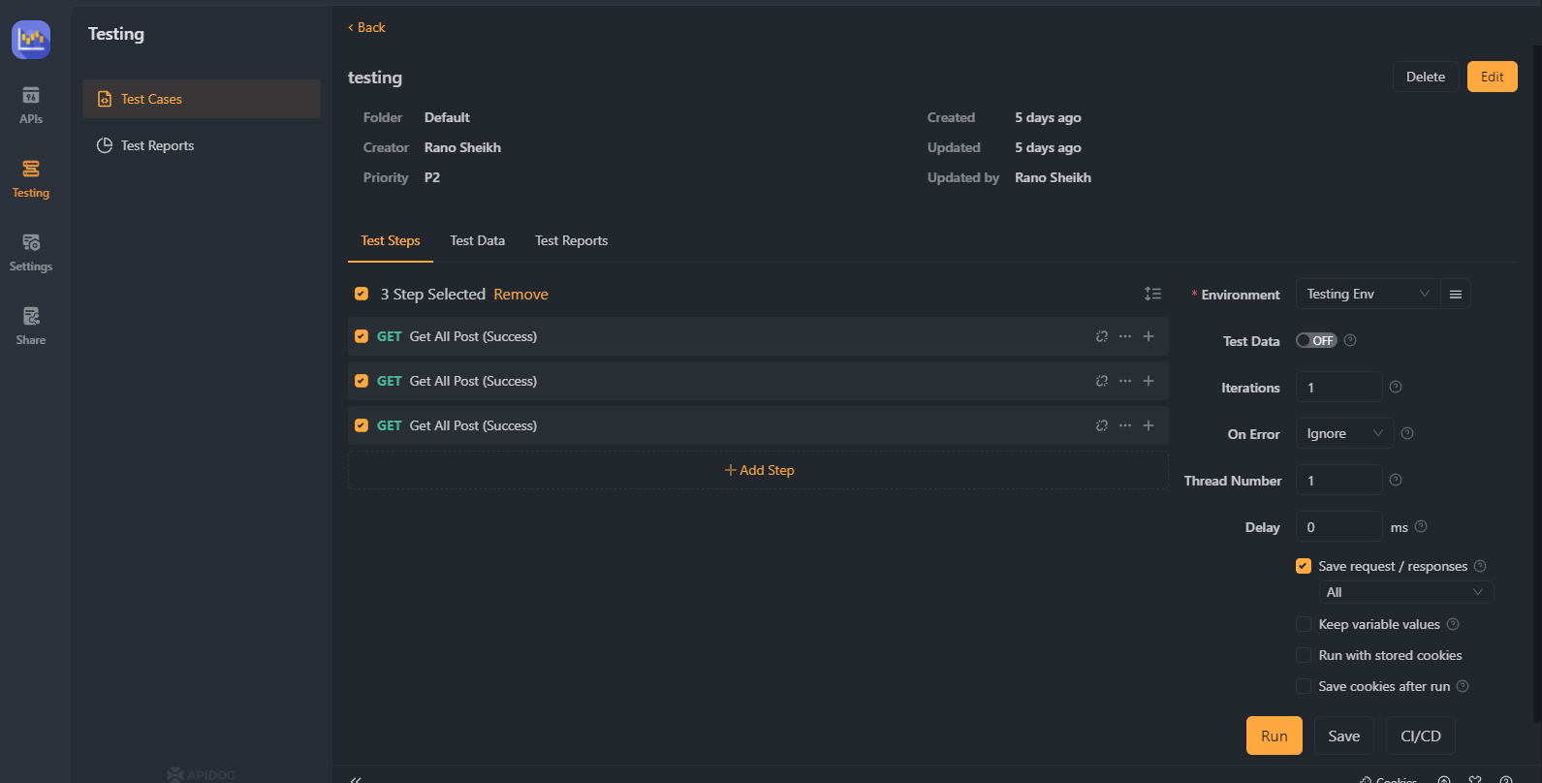
Task: Switch to the Test Data tab
Action: pyautogui.click(x=477, y=240)
